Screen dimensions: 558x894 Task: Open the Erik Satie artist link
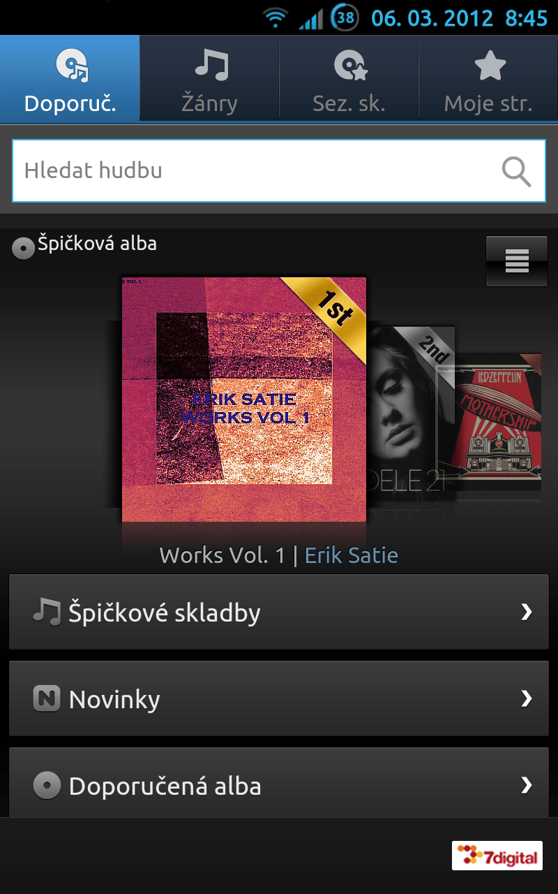pos(352,555)
